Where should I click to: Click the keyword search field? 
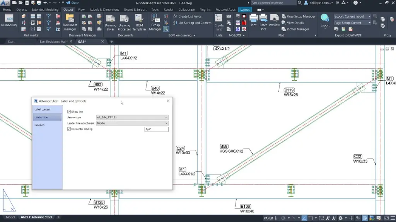tap(273, 3)
